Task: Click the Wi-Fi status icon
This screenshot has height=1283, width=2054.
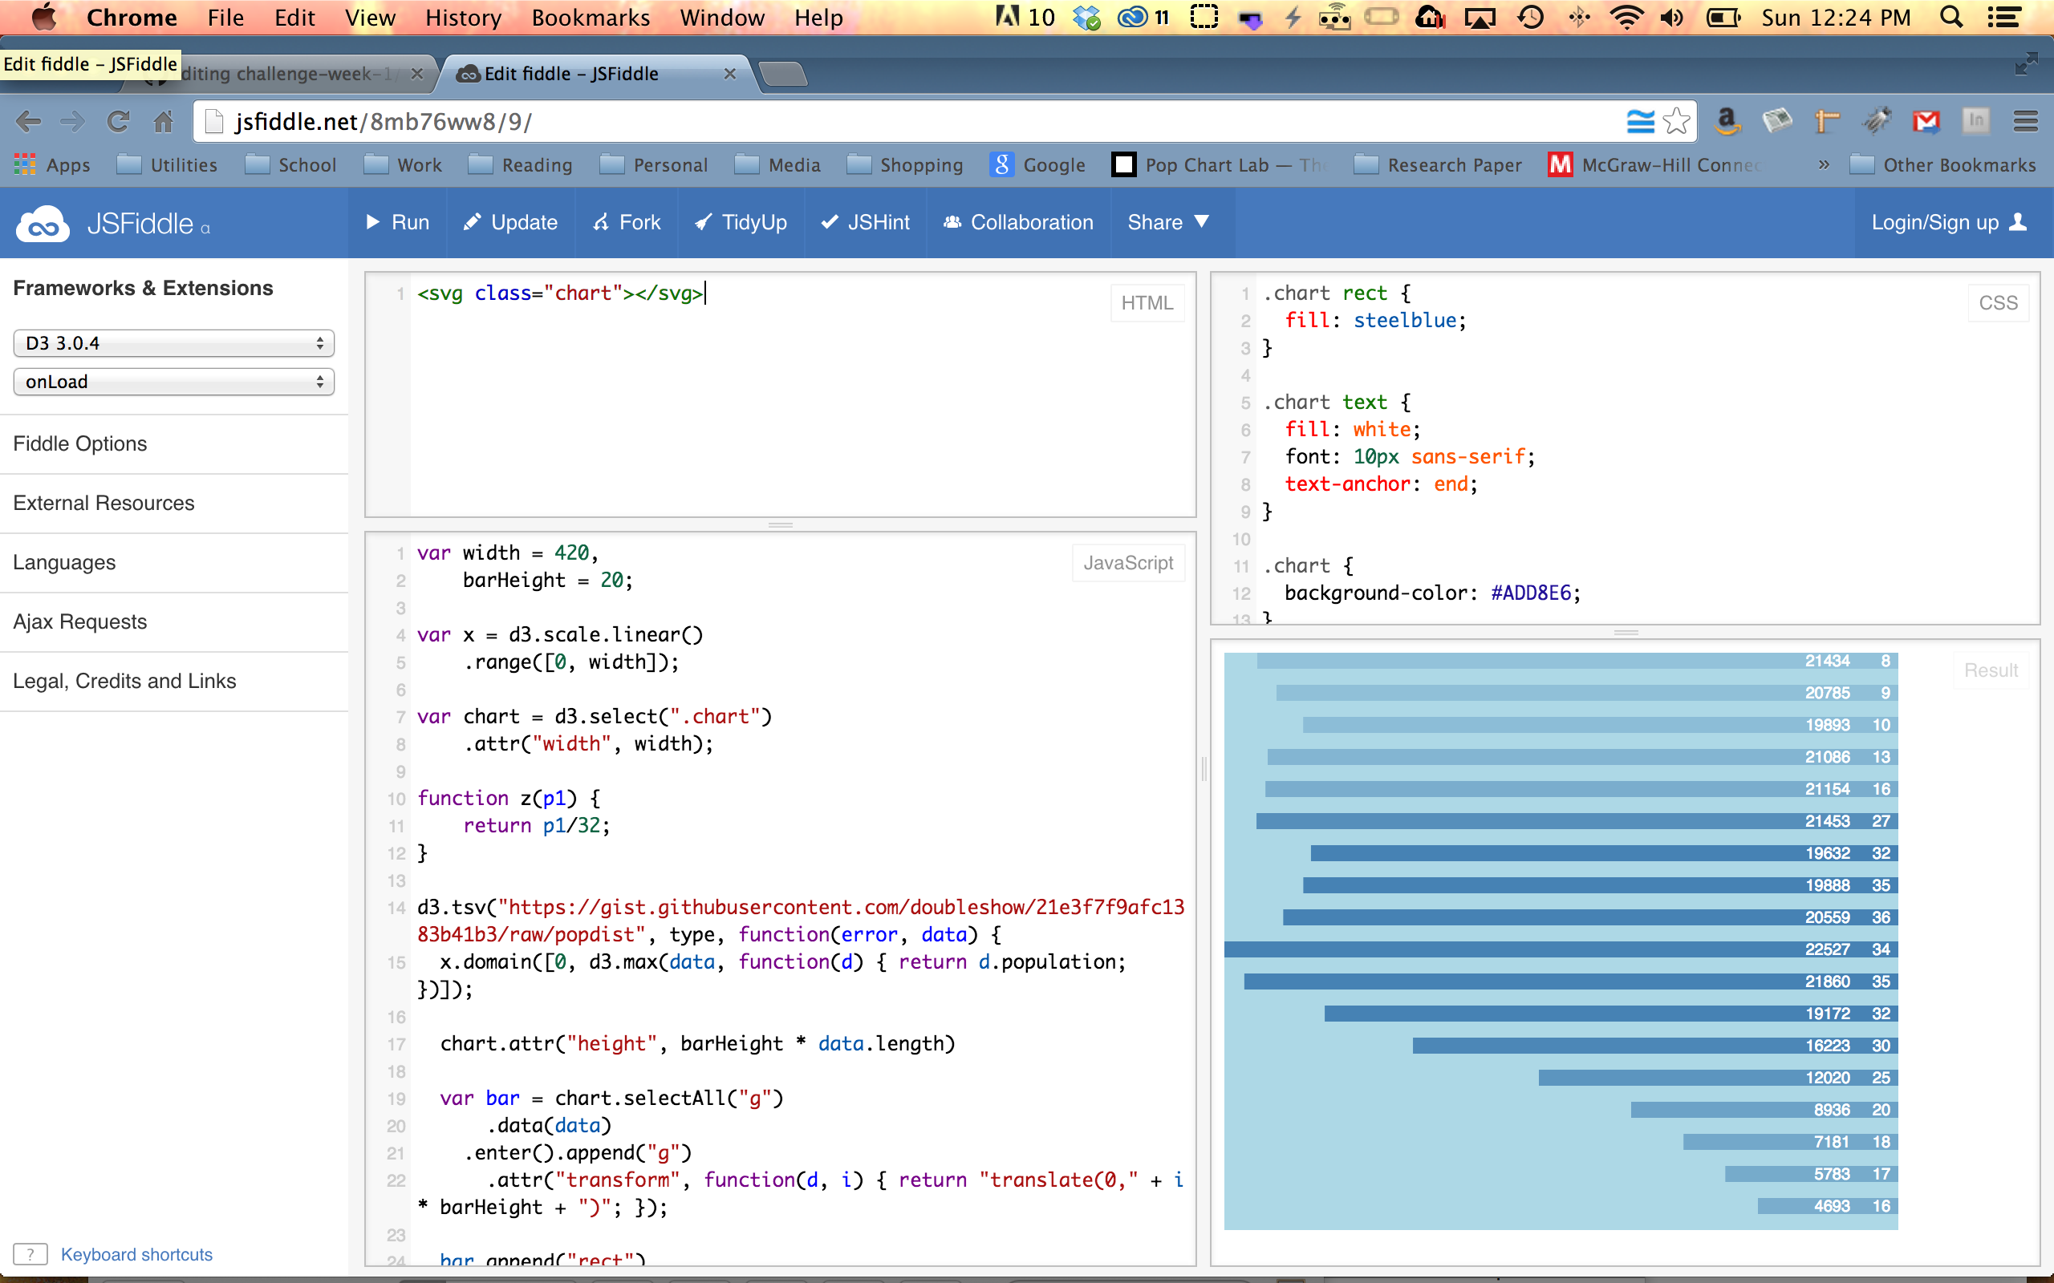Action: [1626, 17]
